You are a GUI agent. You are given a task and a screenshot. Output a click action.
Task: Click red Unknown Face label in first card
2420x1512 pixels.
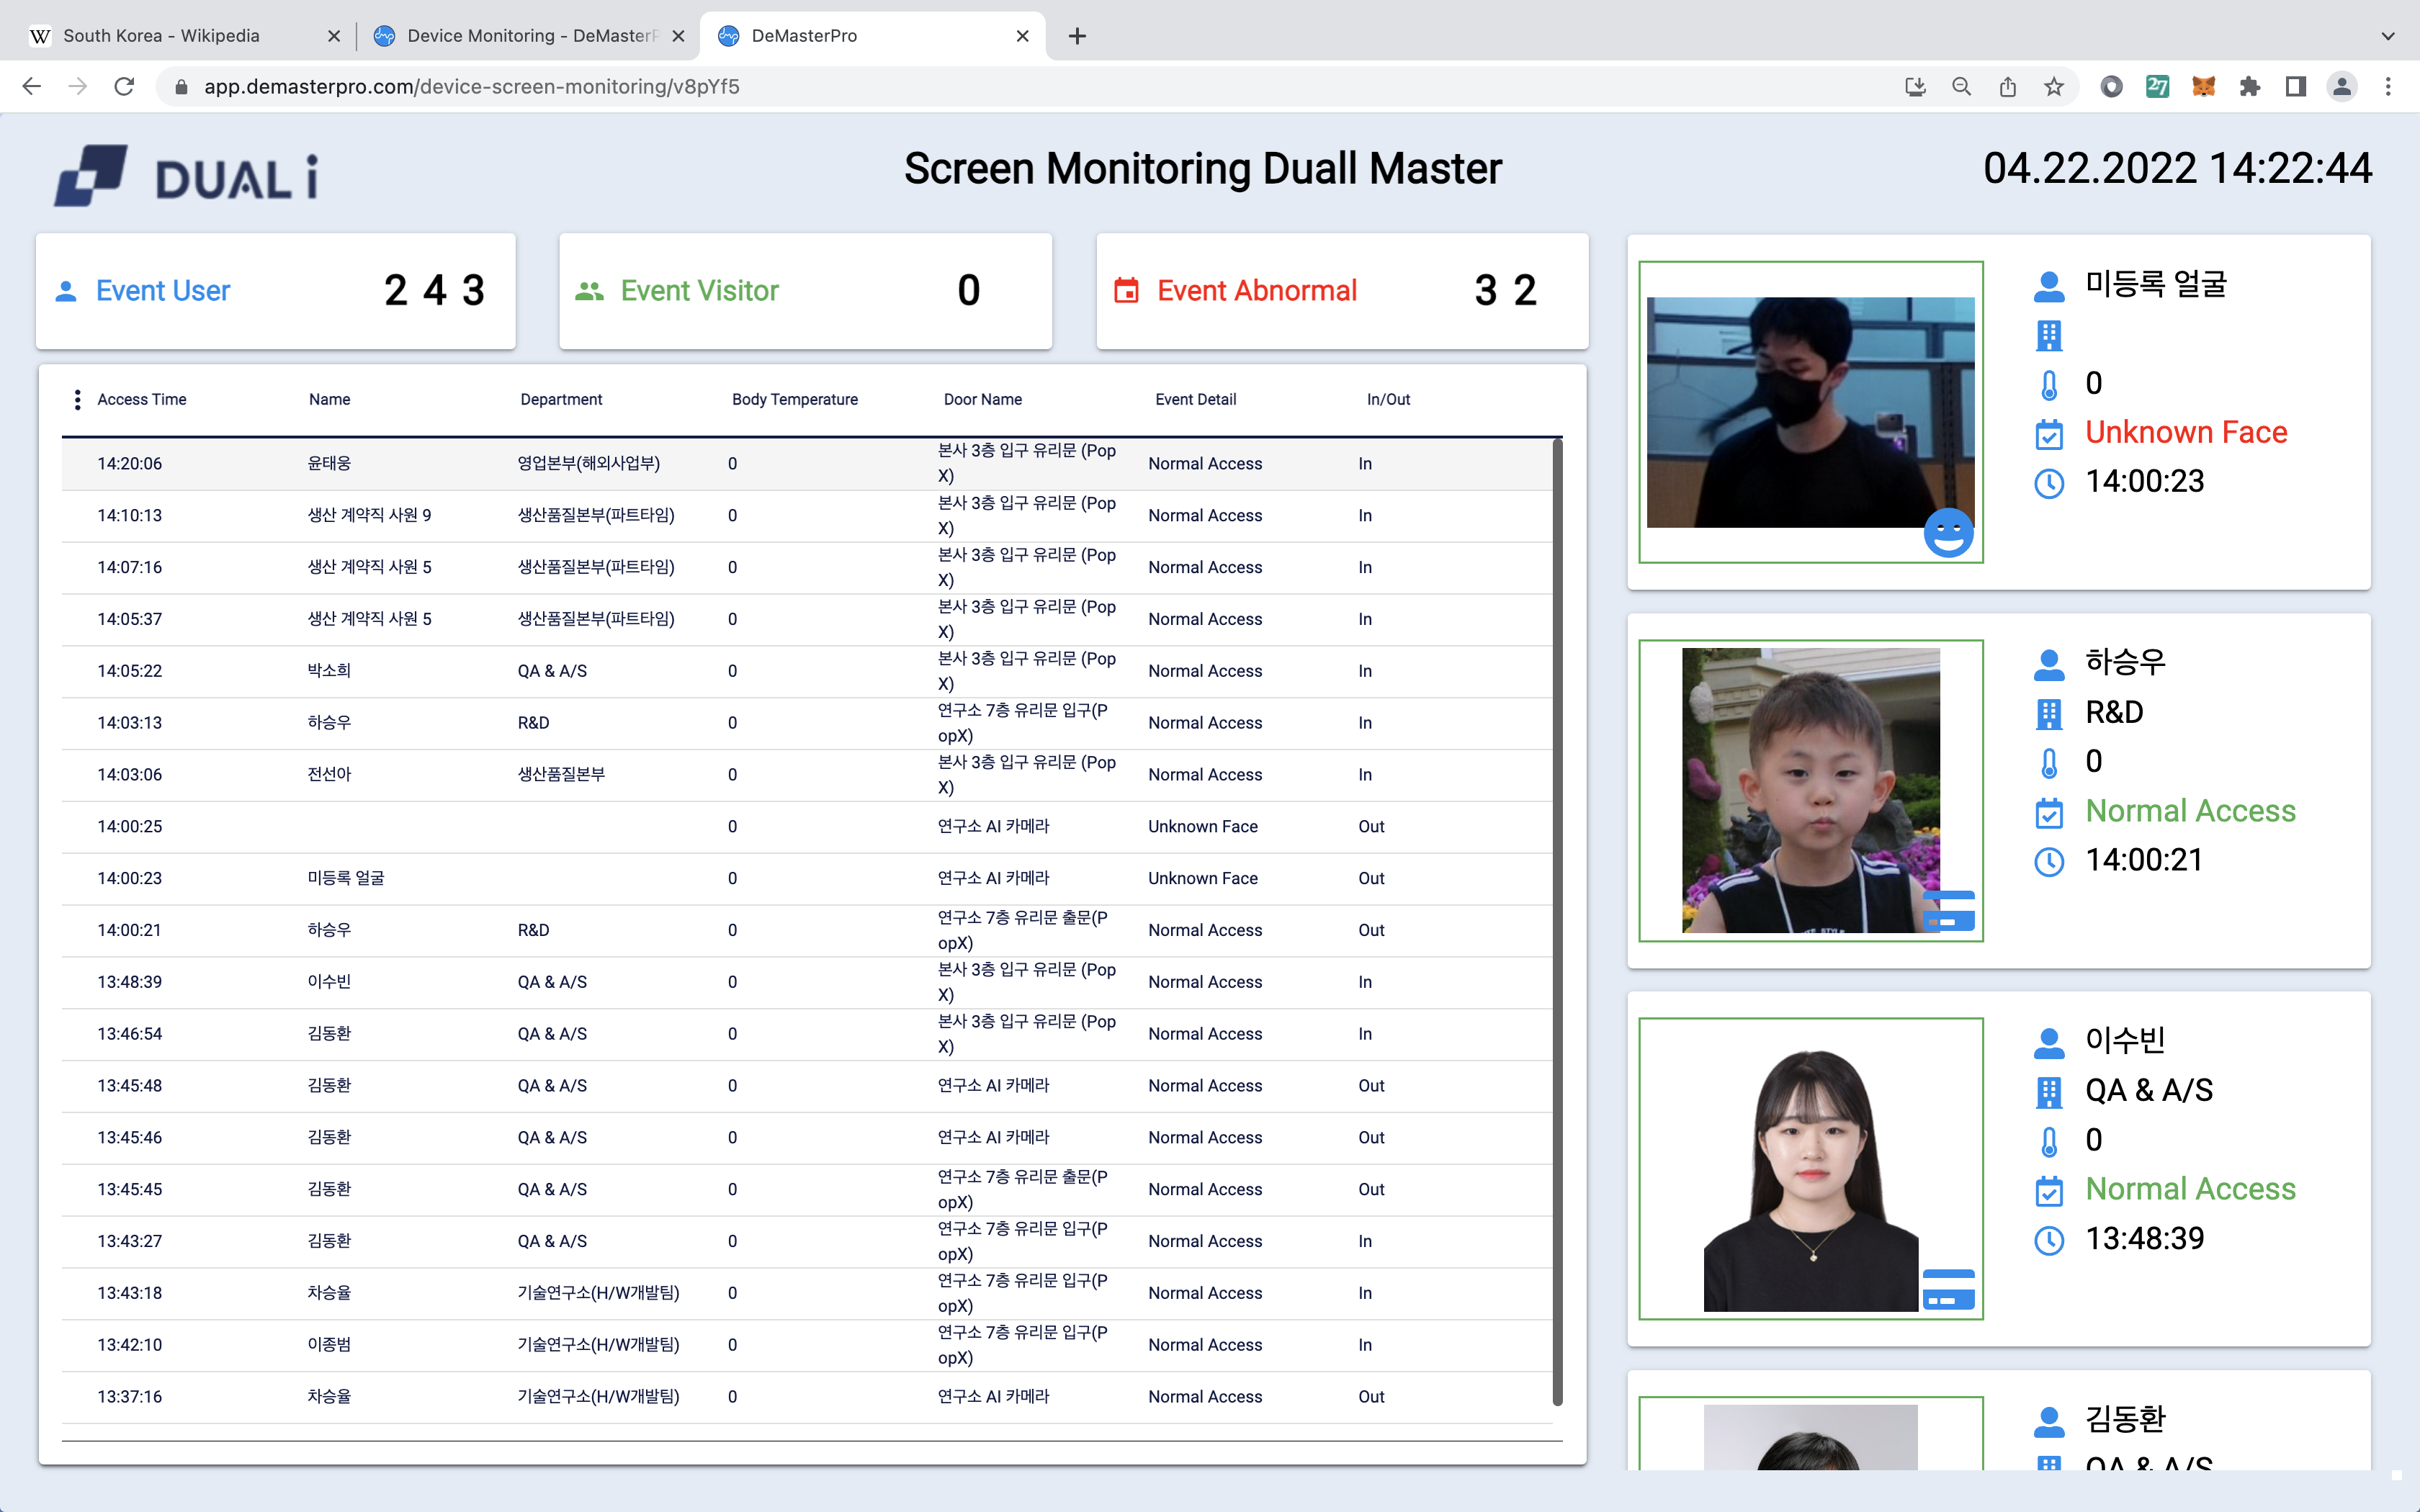(x=2186, y=432)
